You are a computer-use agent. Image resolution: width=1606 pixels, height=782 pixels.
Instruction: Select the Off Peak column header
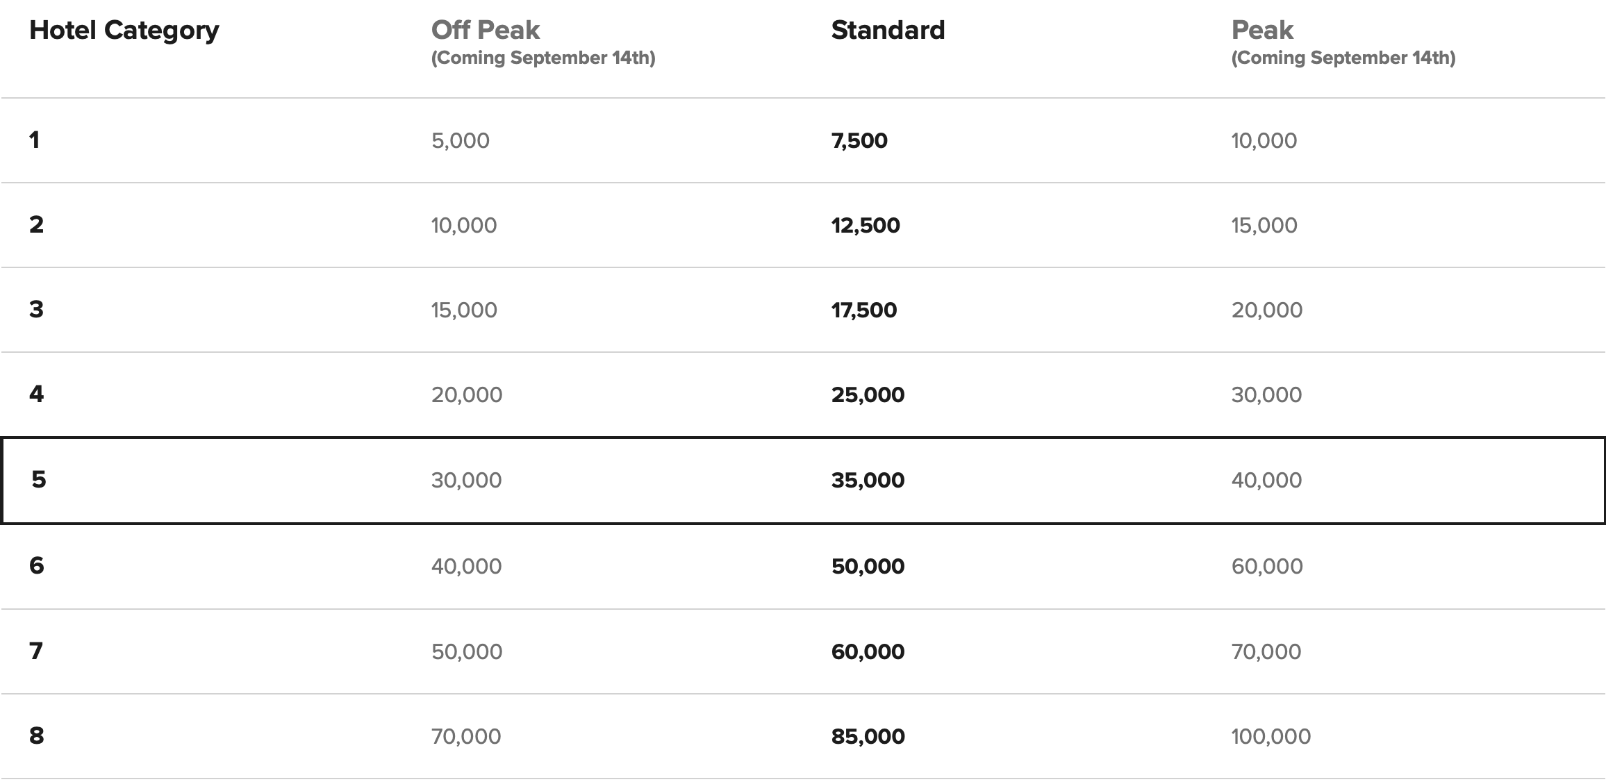[486, 30]
